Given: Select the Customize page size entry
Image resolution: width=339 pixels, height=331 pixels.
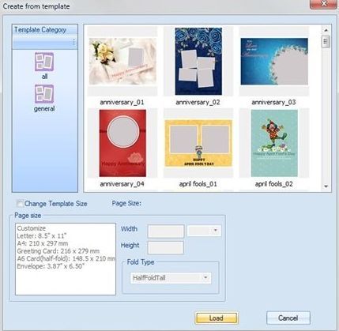Looking at the screenshot, I should pyautogui.click(x=32, y=228).
